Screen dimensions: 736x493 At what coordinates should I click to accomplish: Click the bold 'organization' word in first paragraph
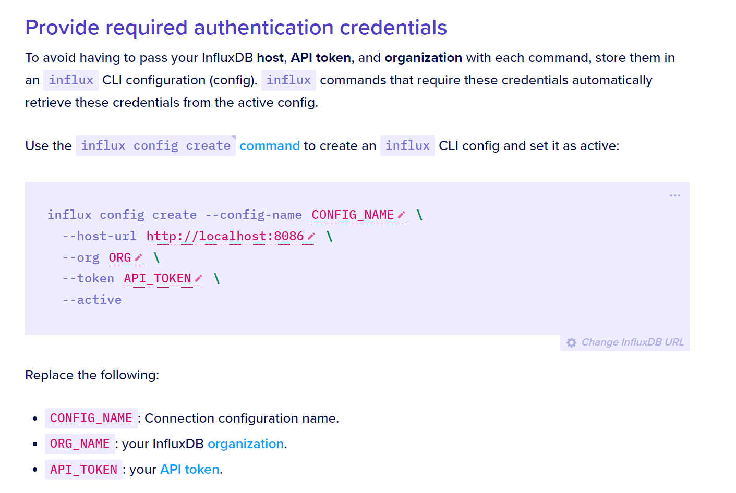click(x=424, y=58)
